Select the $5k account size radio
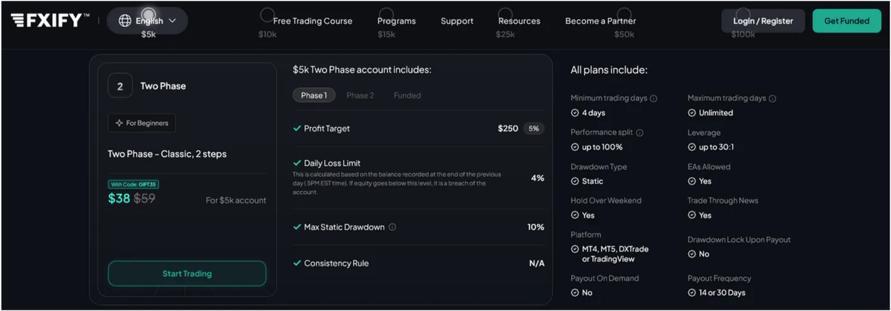The height and width of the screenshot is (311, 891). 148,14
